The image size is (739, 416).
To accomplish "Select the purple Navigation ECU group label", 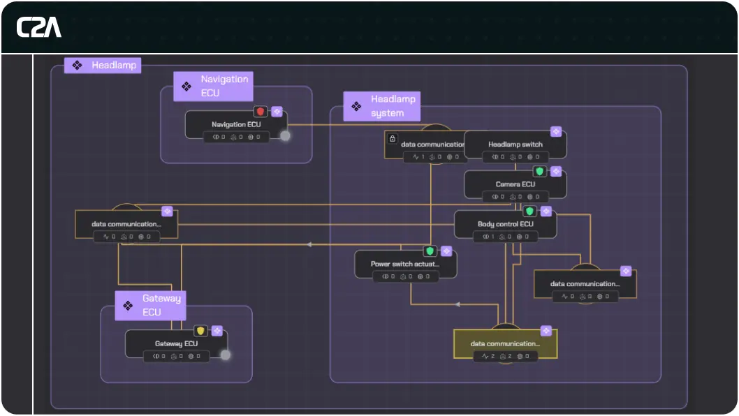I will tap(214, 87).
